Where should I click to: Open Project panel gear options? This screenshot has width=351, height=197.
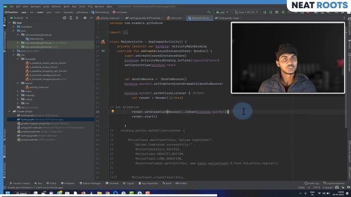(85, 18)
